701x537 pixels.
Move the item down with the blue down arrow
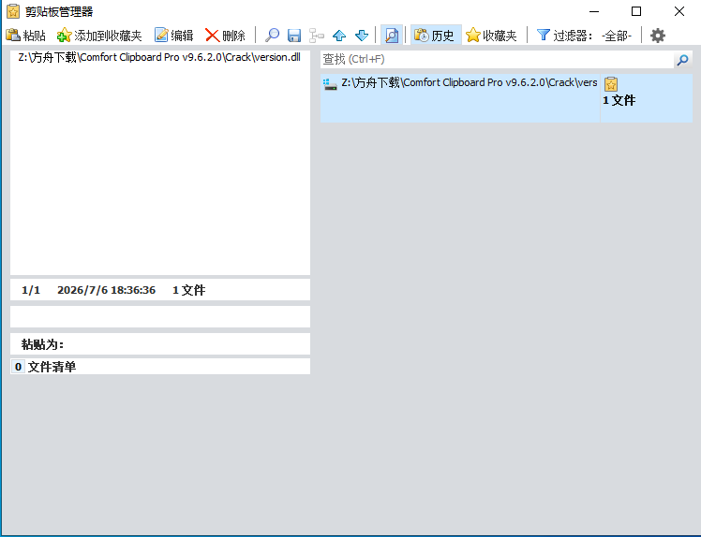click(362, 36)
